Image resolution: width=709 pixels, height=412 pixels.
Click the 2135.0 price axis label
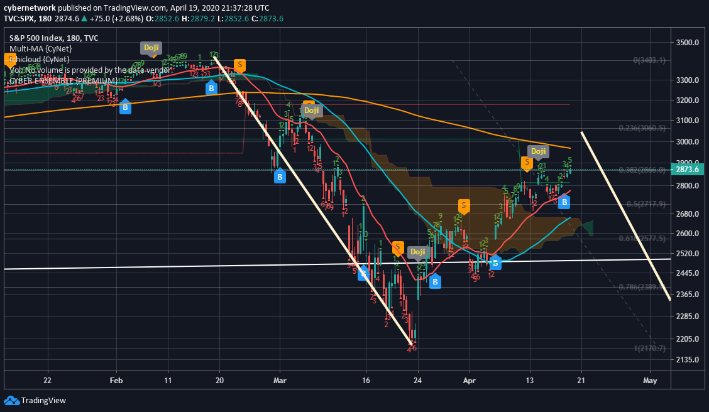687,360
